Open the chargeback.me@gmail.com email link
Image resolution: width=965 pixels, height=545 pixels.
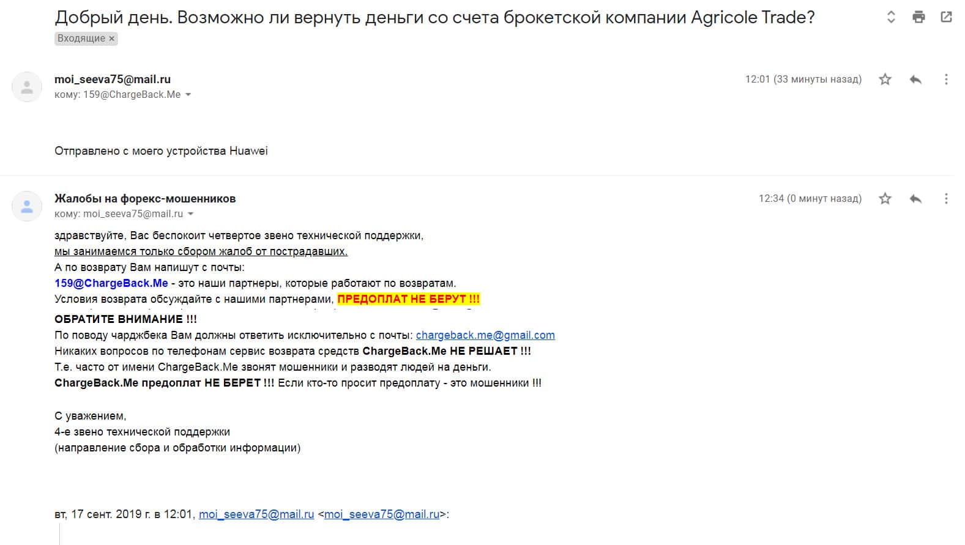485,335
